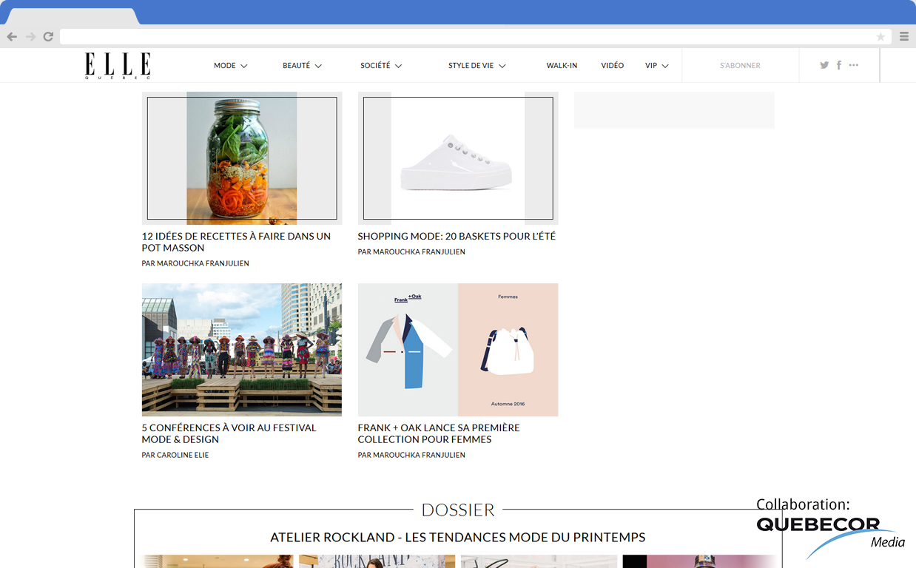This screenshot has width=916, height=568.
Task: Click inside the browser address bar
Action: [444, 36]
